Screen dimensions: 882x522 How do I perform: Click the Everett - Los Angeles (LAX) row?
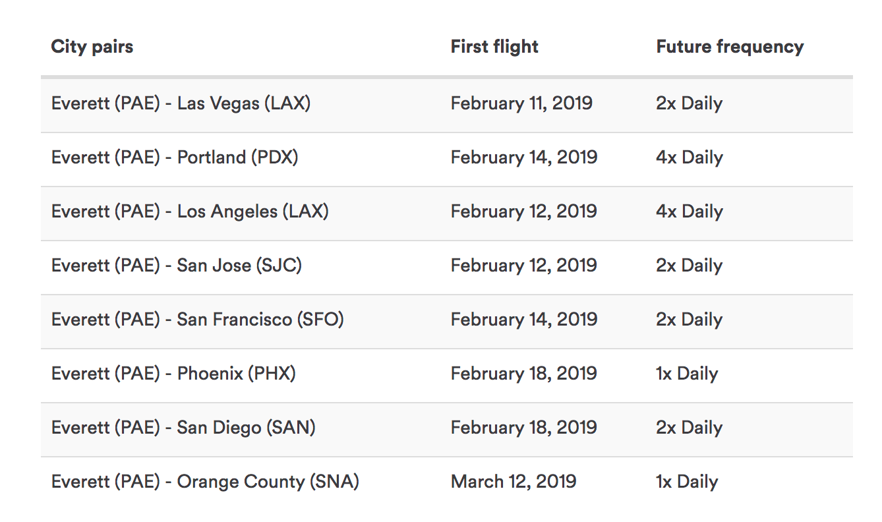tap(190, 212)
